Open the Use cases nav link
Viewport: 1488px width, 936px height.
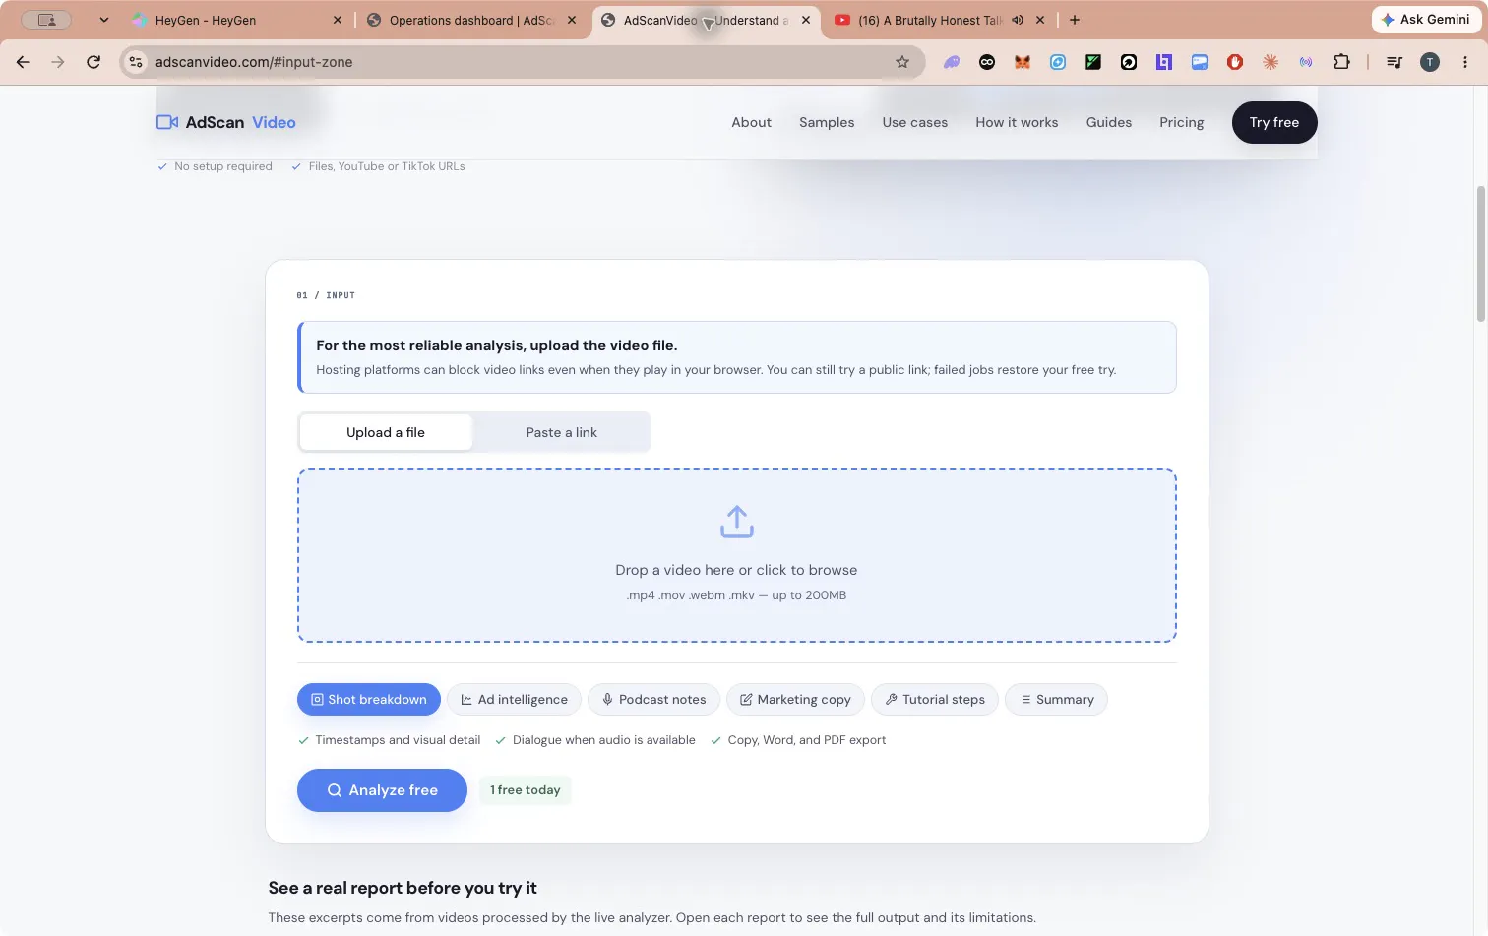915,122
